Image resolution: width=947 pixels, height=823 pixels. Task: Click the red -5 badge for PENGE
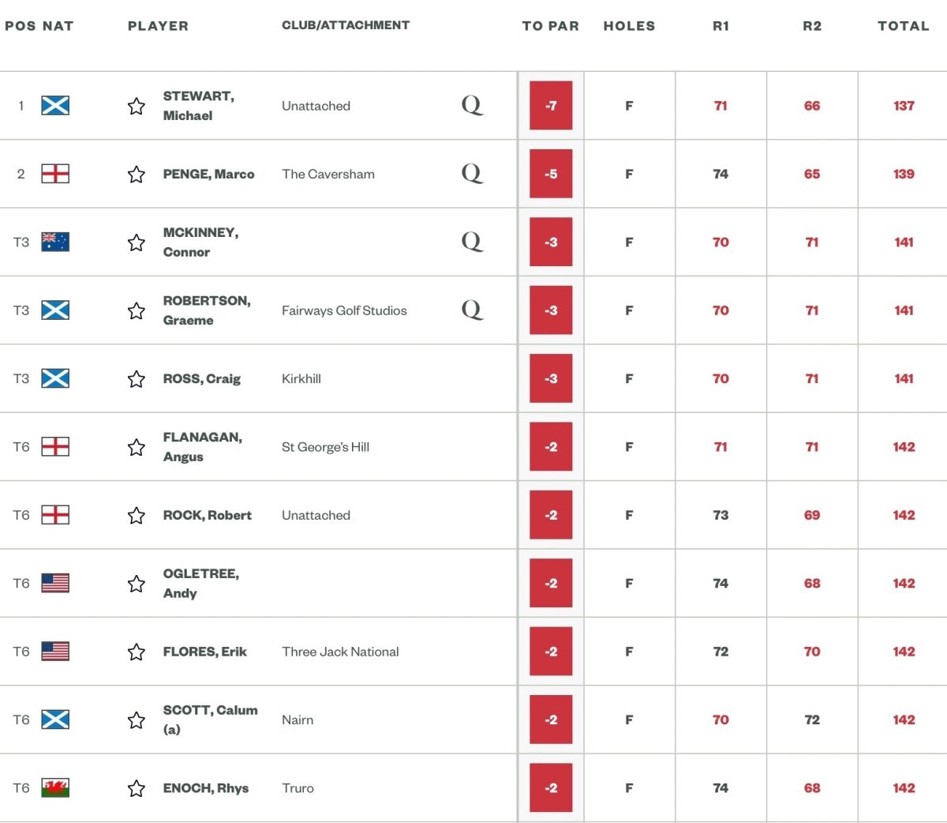550,174
